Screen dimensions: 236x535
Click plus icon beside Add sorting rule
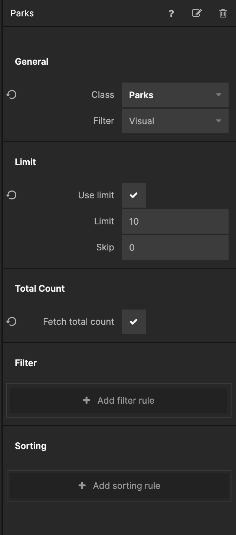tap(82, 486)
